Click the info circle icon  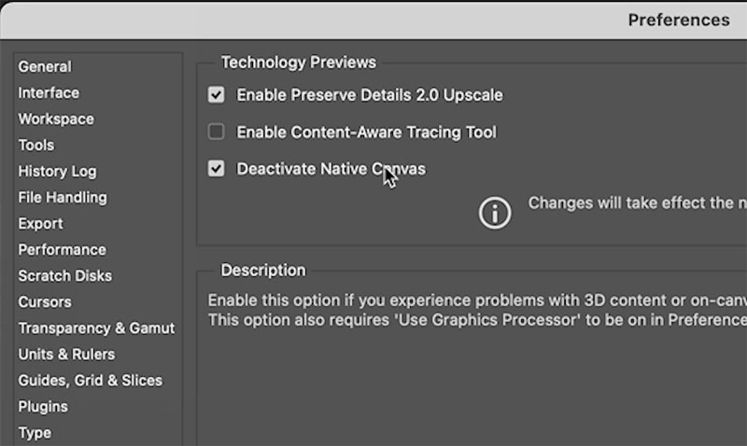click(x=495, y=213)
